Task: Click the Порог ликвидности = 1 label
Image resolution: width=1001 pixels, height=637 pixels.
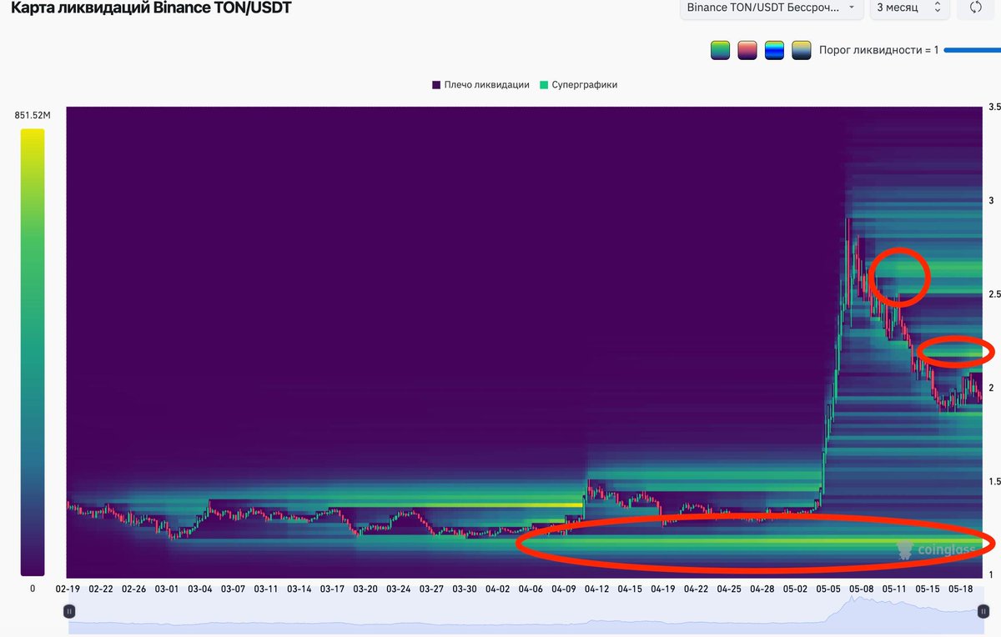Action: (879, 50)
